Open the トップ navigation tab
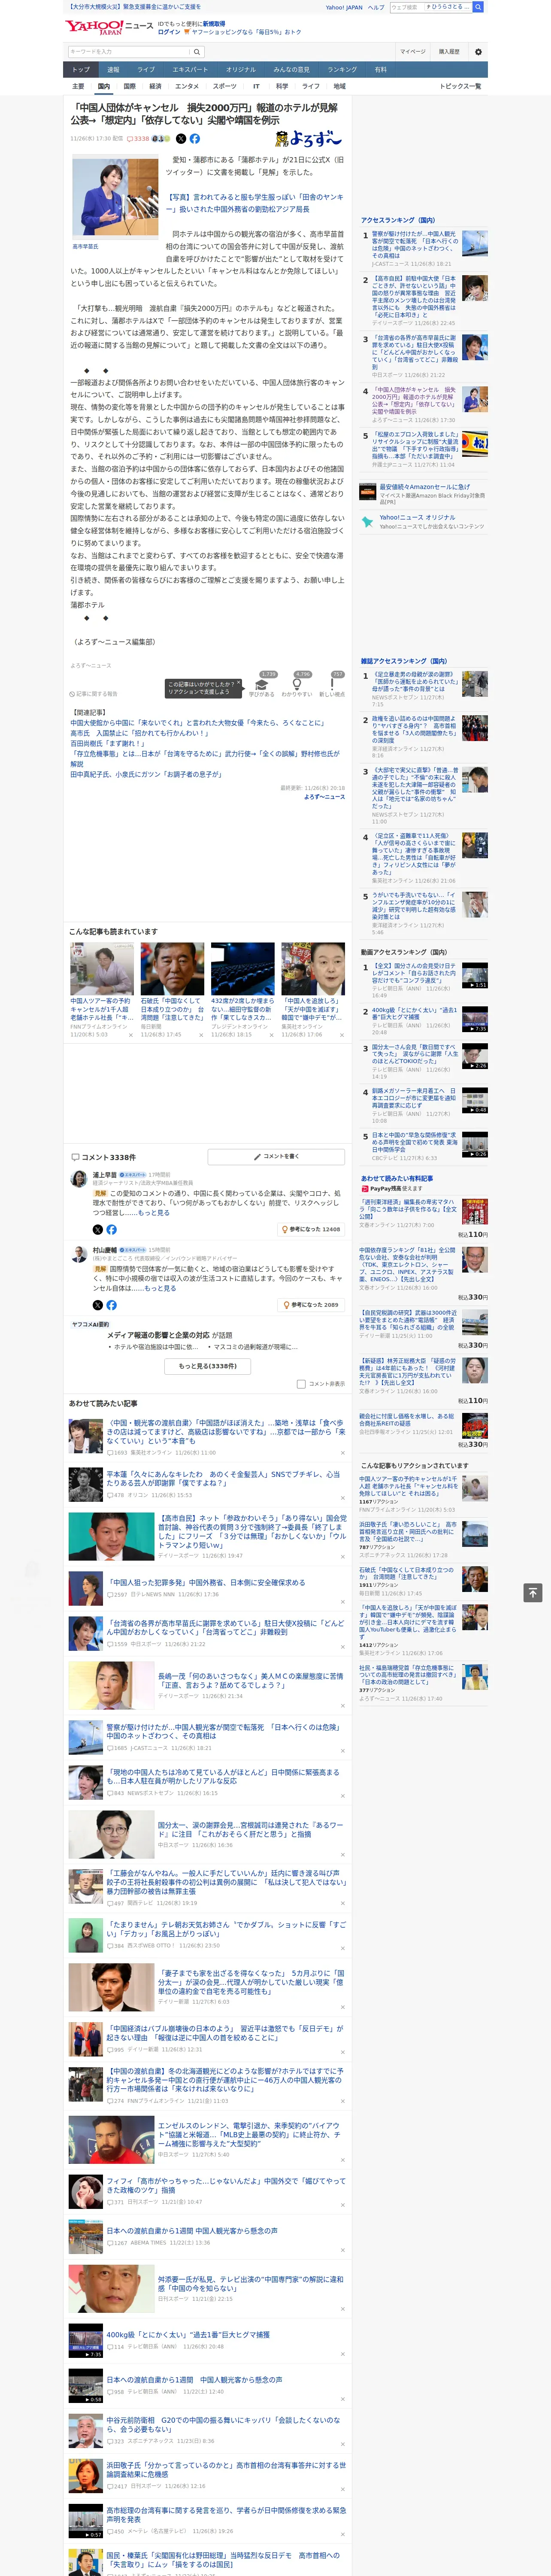This screenshot has height=2576, width=551. [x=81, y=70]
